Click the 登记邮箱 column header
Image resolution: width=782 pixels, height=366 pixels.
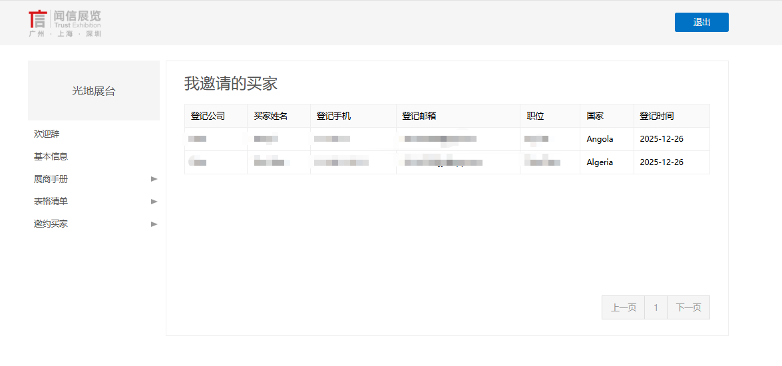pos(419,116)
